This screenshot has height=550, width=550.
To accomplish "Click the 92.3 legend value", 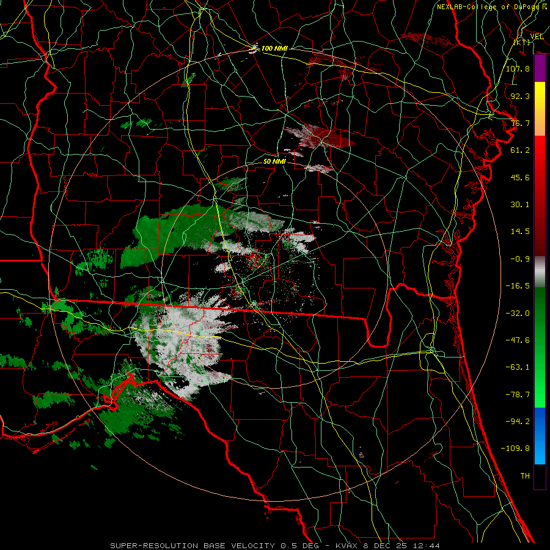I will point(520,96).
